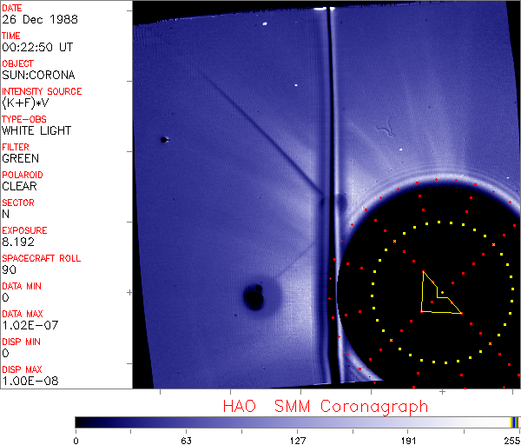Click the yellow triangle marker on the solar disk
Viewport: 521px width, 445px height.
[437, 298]
